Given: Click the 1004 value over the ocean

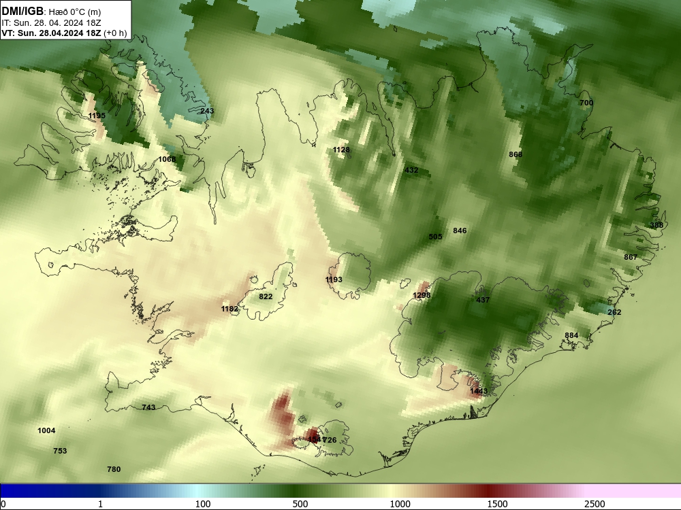Looking at the screenshot, I should (x=46, y=430).
